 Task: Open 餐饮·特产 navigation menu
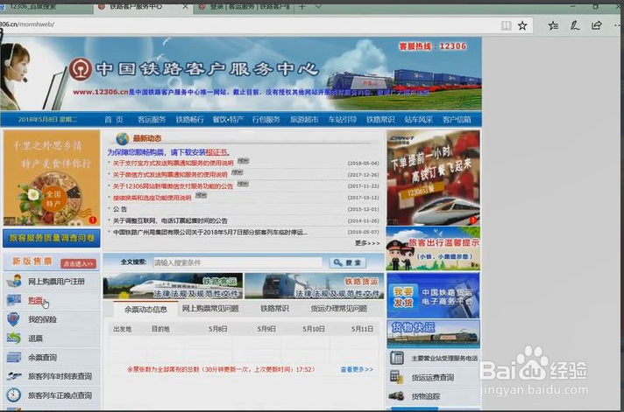228,120
